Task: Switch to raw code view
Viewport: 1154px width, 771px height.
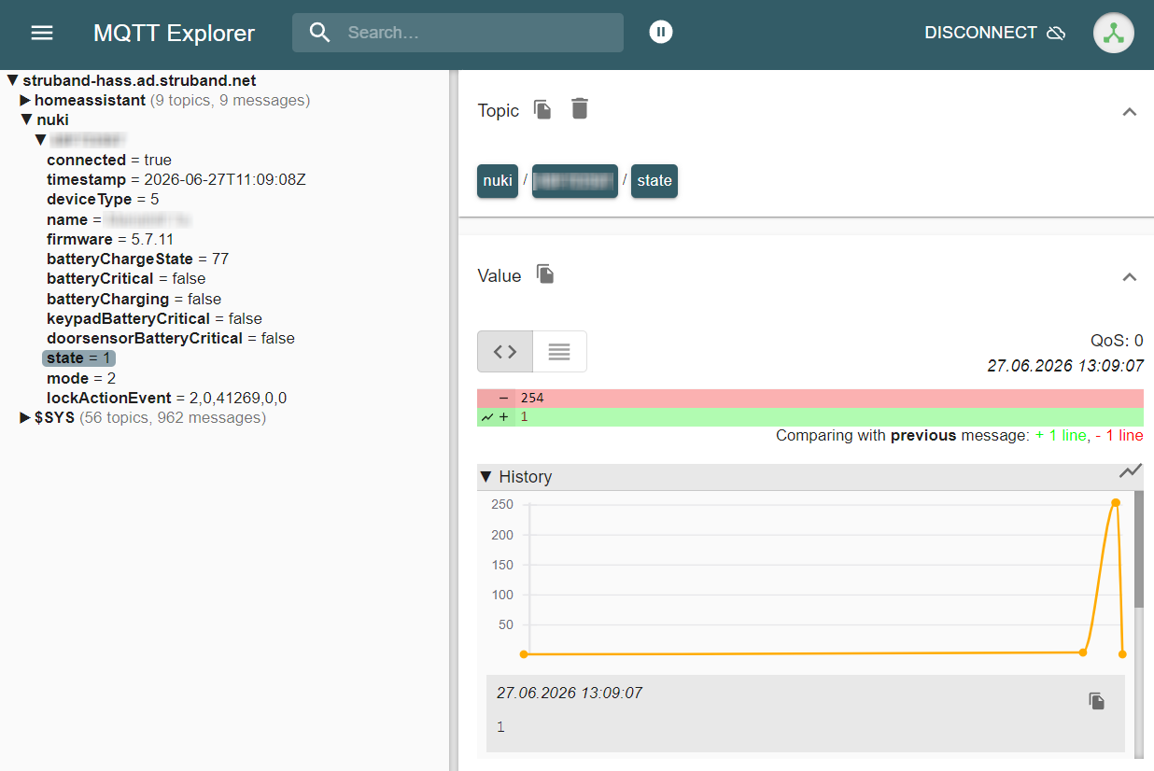Action: tap(505, 352)
